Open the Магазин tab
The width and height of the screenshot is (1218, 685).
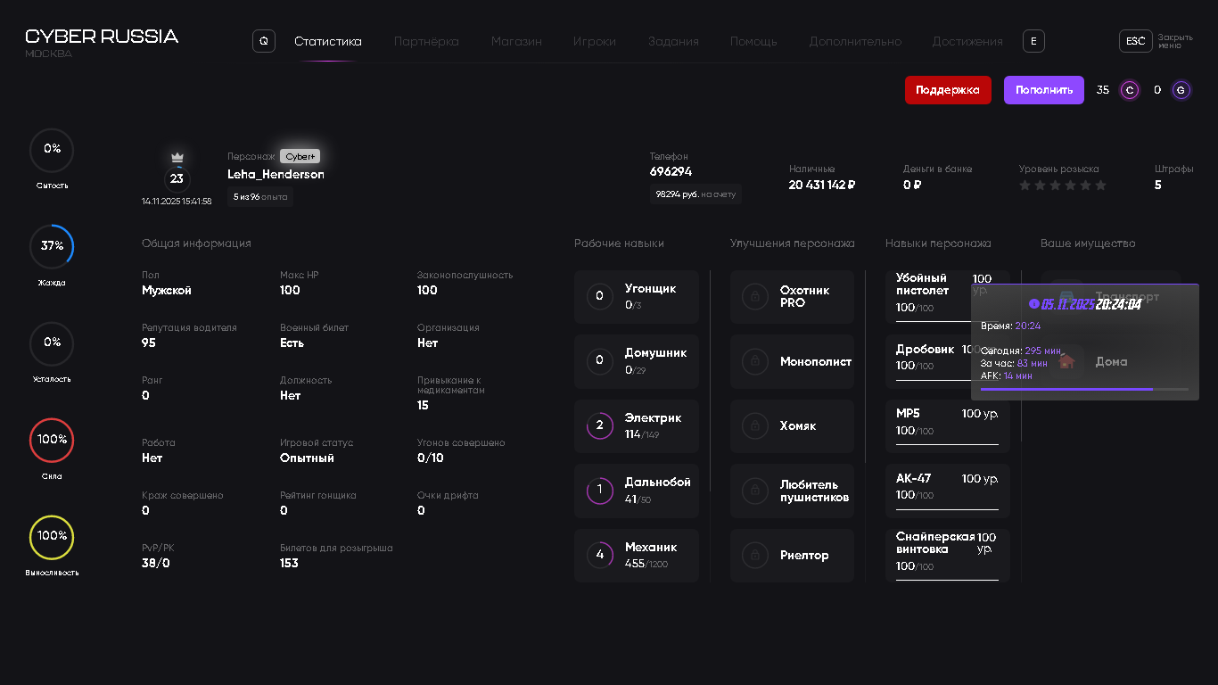pos(516,42)
